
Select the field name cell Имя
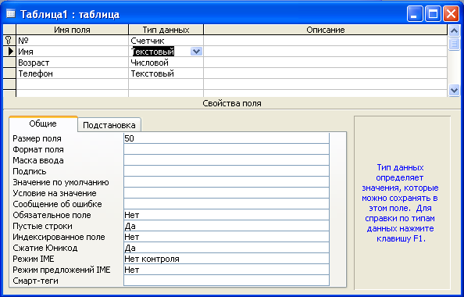[72, 52]
